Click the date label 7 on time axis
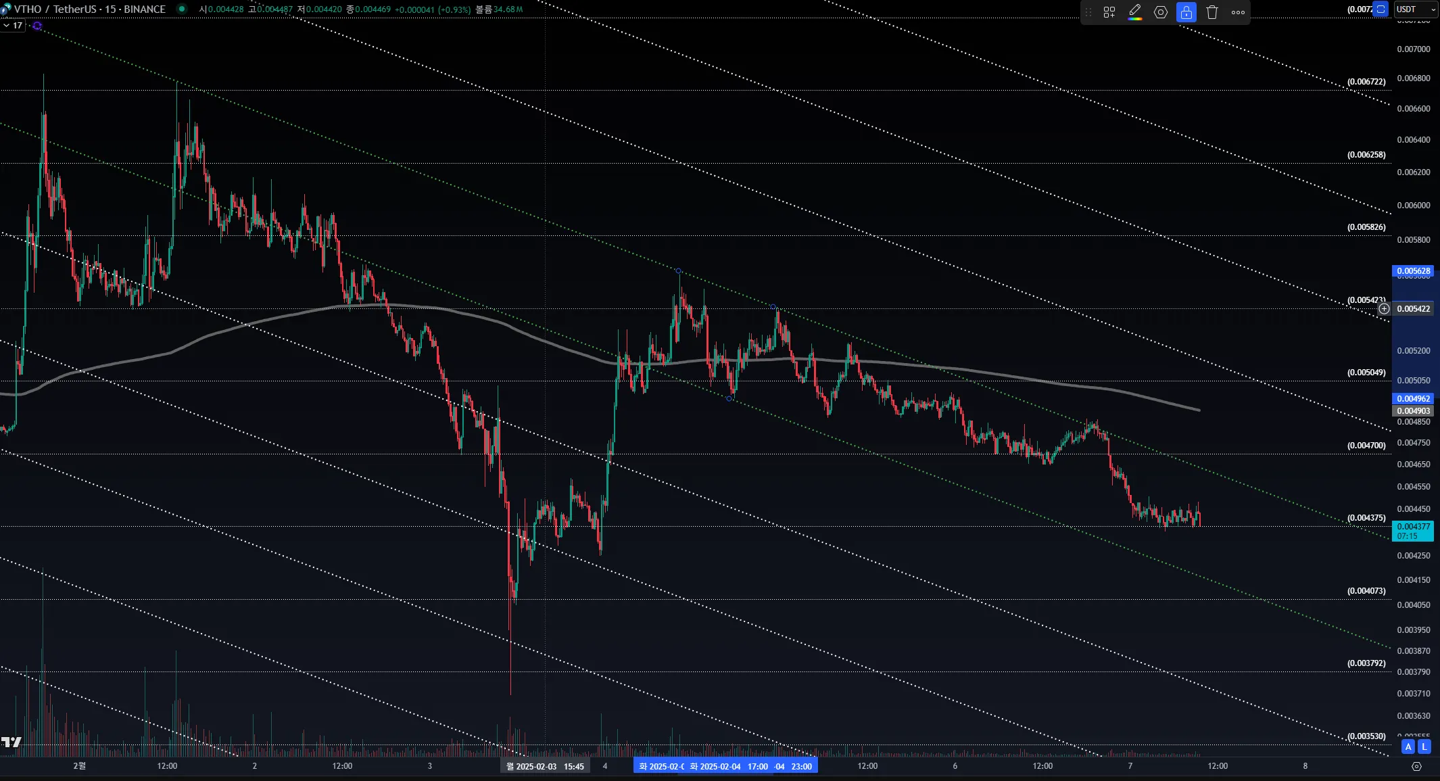The image size is (1440, 781). (x=1130, y=766)
